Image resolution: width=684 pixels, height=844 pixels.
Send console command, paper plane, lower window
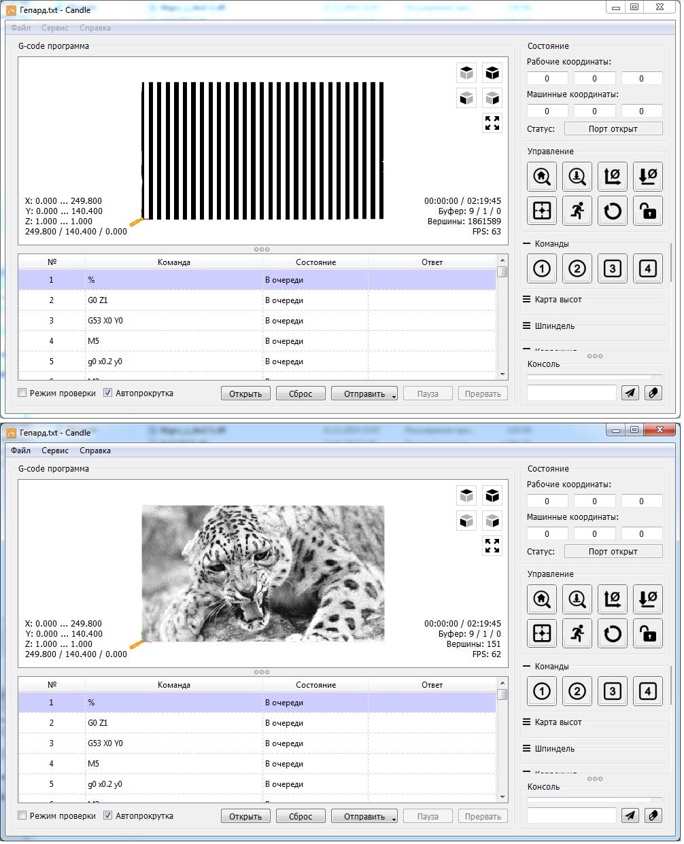click(x=630, y=815)
